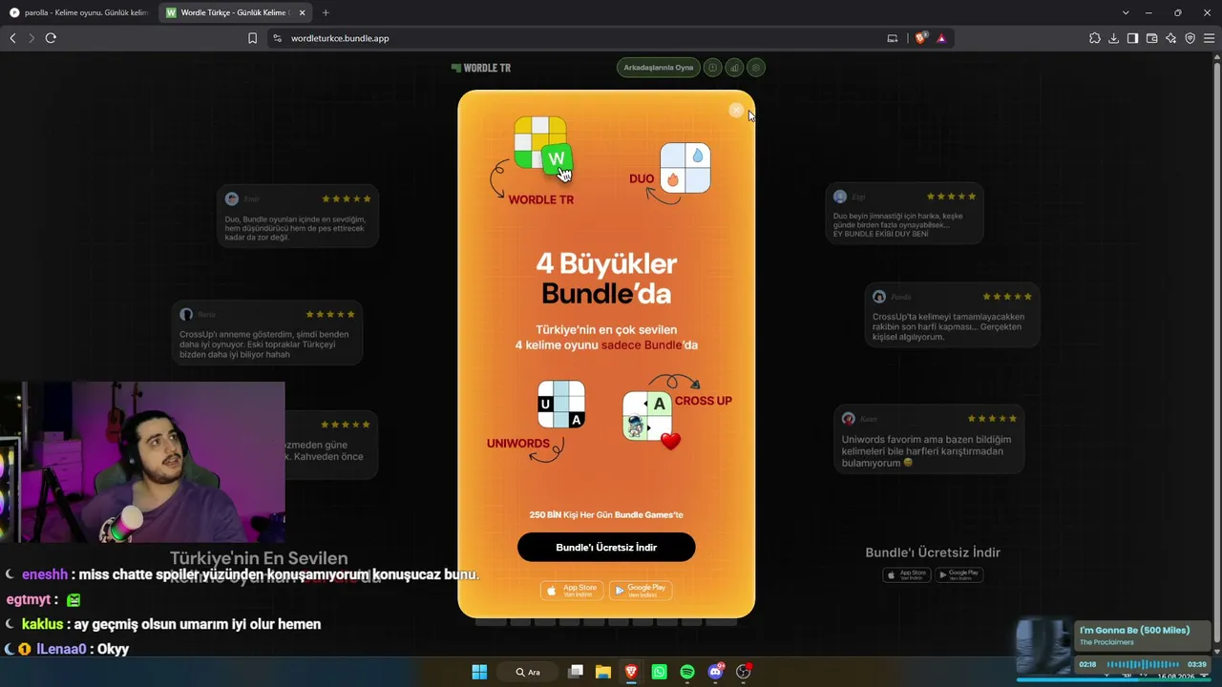
Task: Go forward in browser history
Action: click(x=31, y=38)
